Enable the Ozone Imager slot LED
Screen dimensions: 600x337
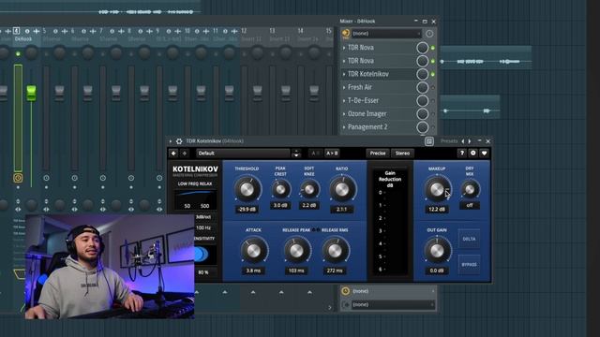point(433,114)
